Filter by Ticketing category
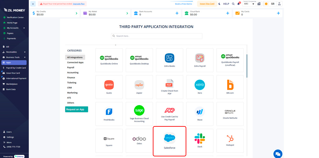 (x=72, y=82)
